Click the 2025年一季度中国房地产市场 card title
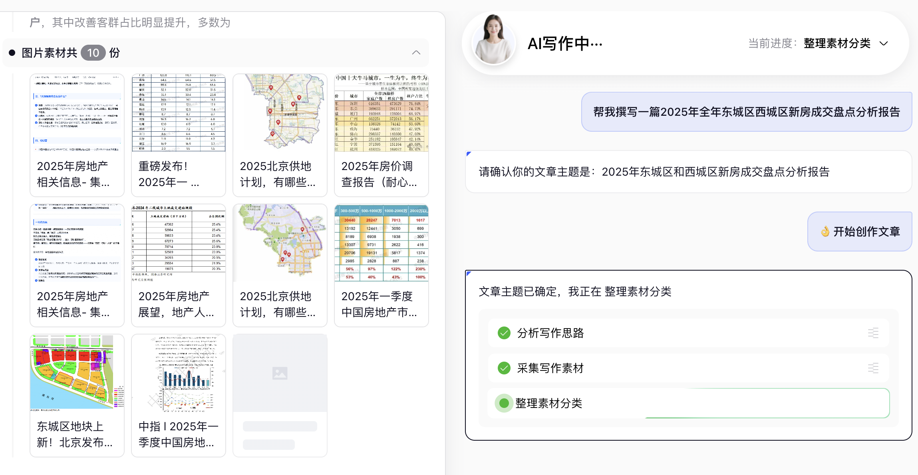 pyautogui.click(x=379, y=304)
